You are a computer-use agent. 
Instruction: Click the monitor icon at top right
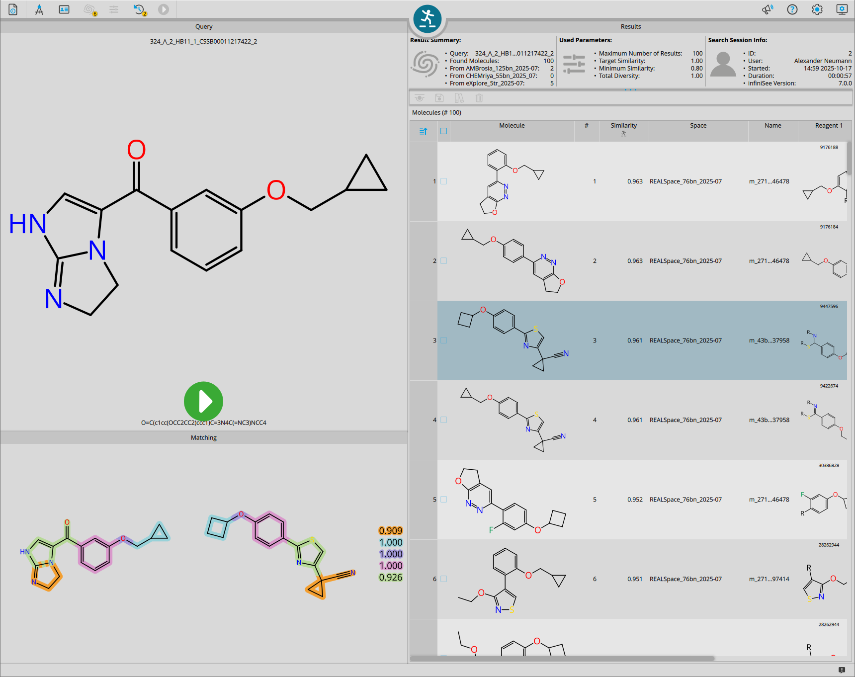842,9
